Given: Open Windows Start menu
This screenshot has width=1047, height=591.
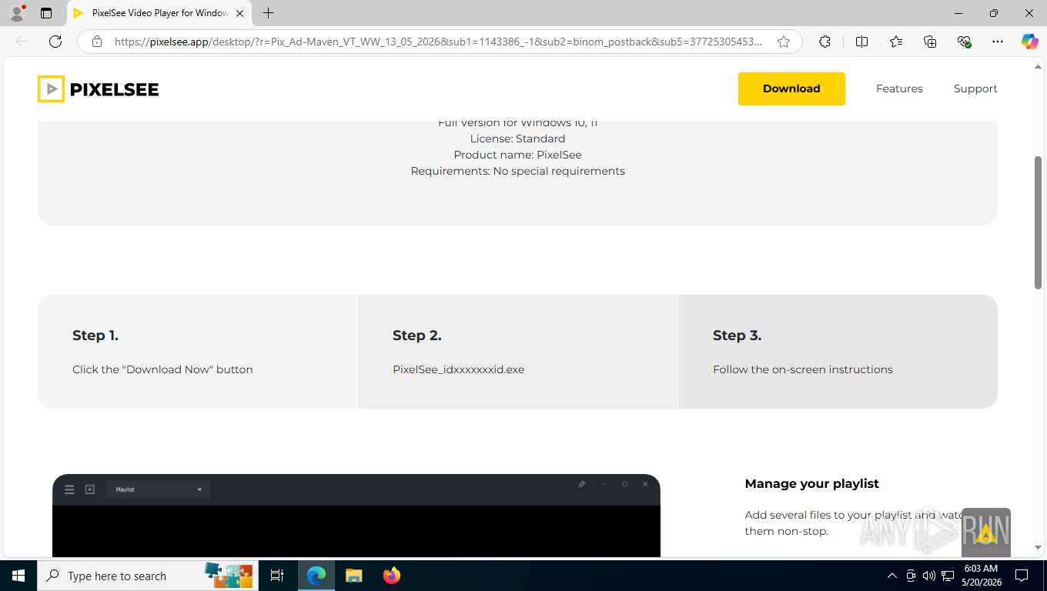Looking at the screenshot, I should (18, 576).
